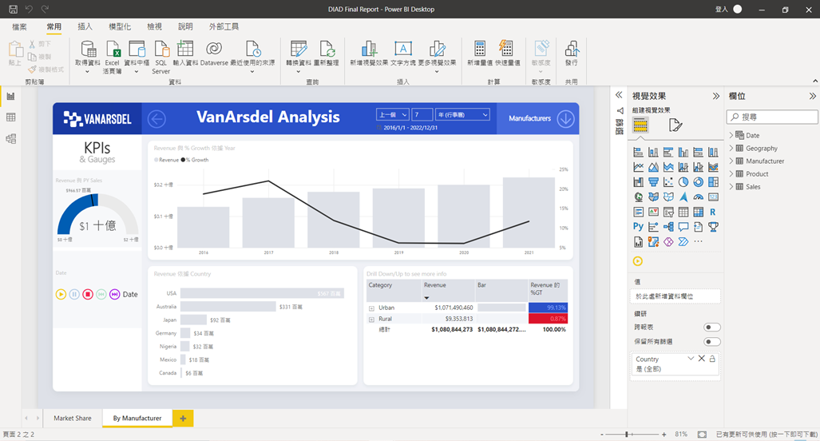Click the back arrow in report header

156,119
